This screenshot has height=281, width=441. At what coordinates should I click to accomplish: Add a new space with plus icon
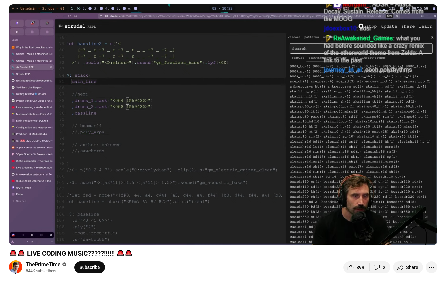52,242
